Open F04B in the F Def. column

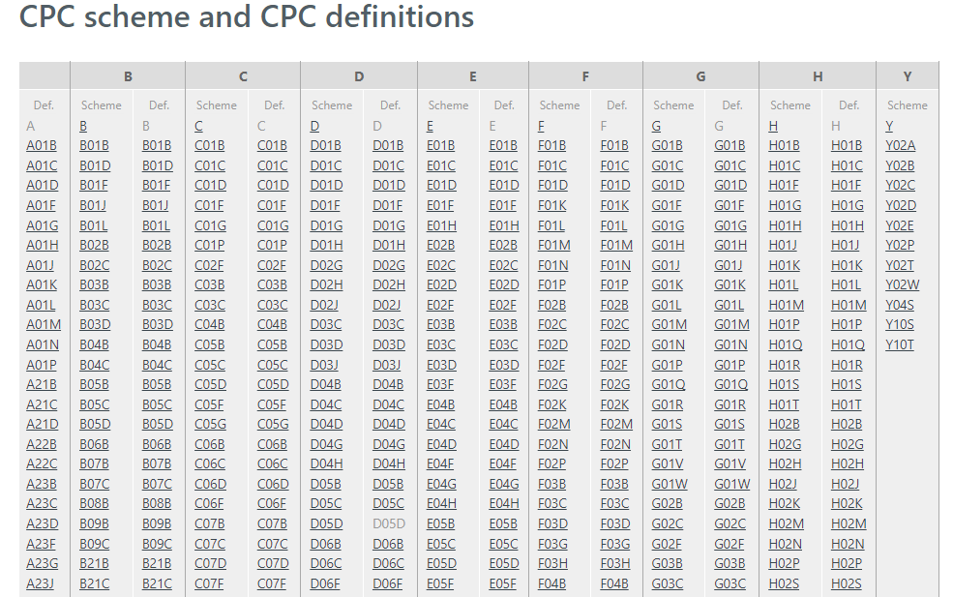tap(614, 583)
